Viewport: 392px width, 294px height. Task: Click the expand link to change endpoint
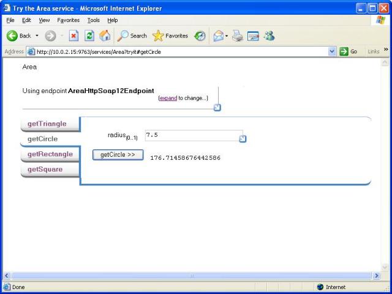(168, 98)
